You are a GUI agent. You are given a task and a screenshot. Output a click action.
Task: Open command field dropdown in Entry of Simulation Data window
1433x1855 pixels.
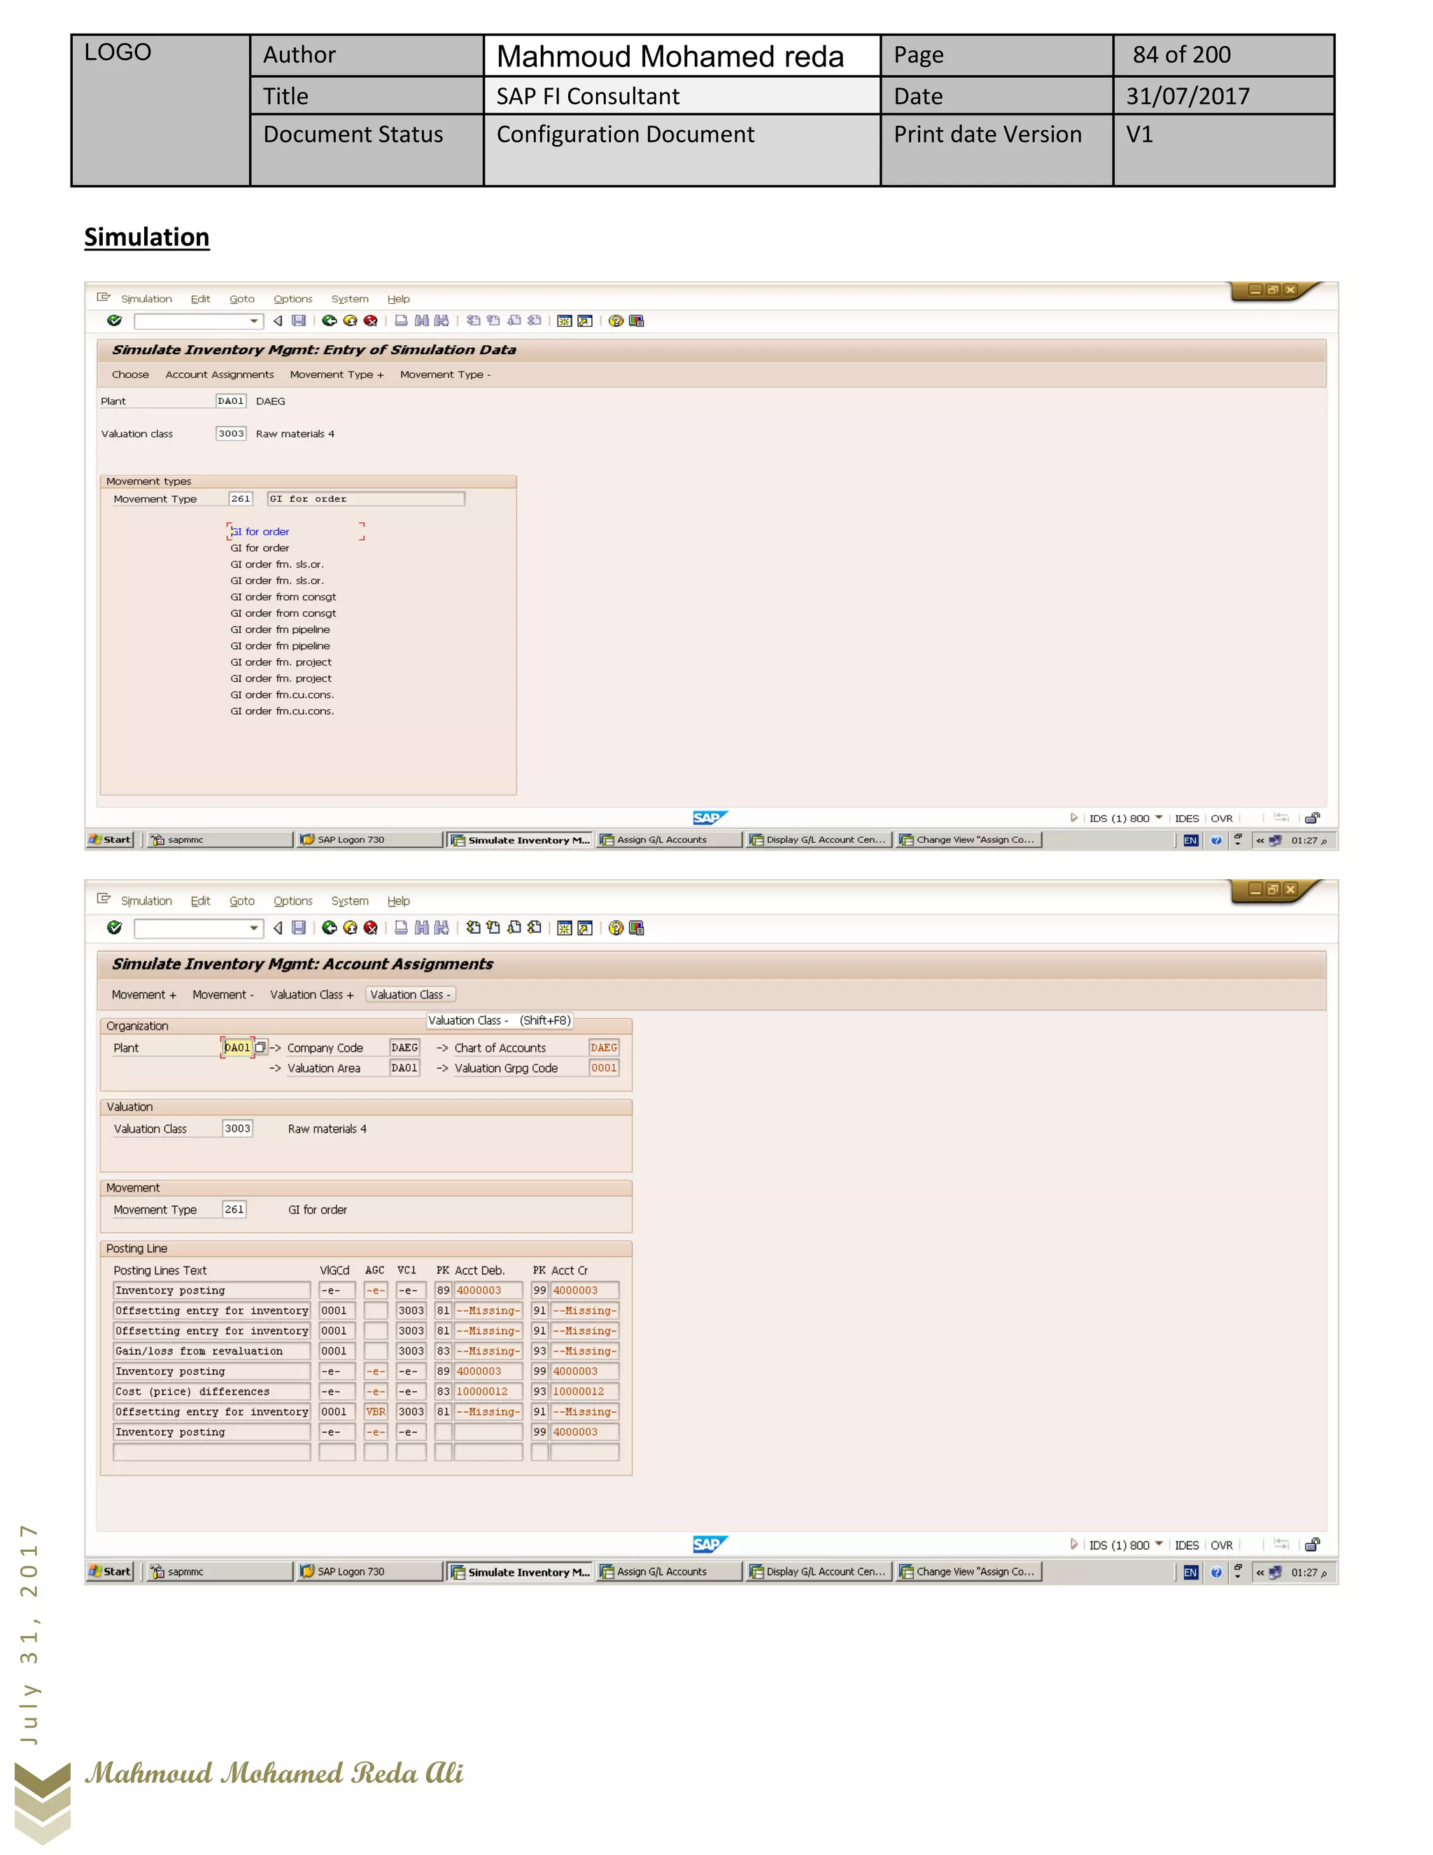point(253,321)
